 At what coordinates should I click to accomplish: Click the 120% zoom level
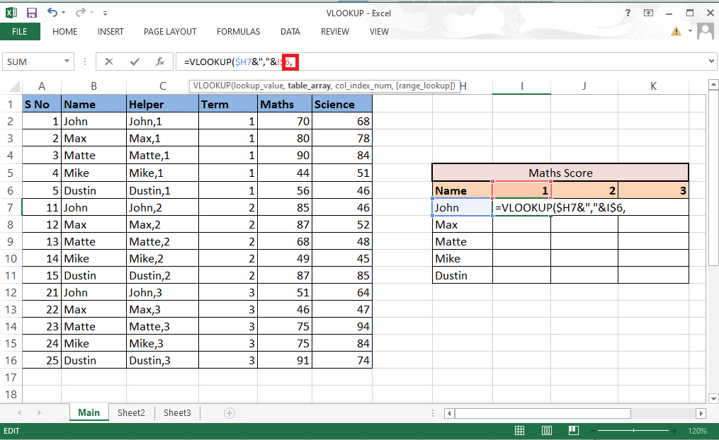click(x=697, y=431)
